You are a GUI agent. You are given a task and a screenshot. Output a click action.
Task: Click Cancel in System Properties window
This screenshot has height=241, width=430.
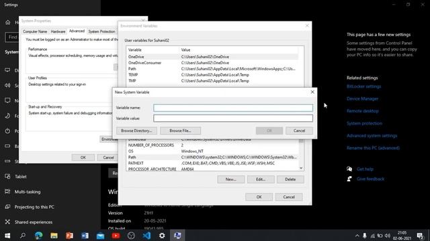tap(108, 157)
